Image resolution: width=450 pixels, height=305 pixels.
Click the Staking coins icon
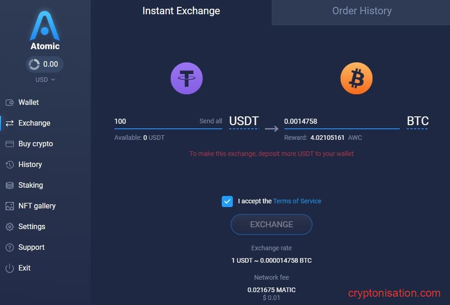[x=9, y=185]
